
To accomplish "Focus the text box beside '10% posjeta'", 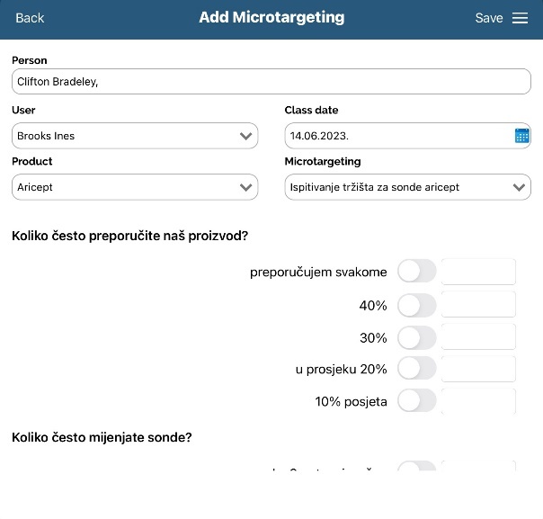I will click(478, 401).
